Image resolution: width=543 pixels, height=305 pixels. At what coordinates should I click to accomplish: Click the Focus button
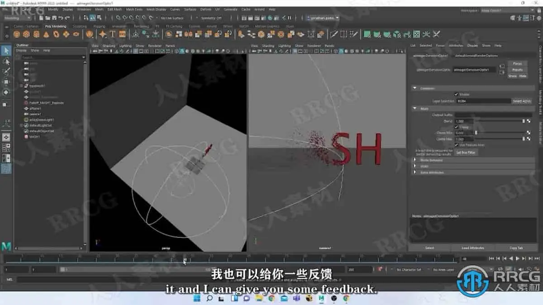click(517, 64)
